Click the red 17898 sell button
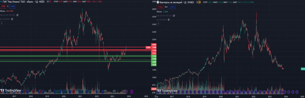The image size is (305, 98). (3, 6)
